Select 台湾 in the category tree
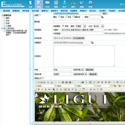 (8, 23)
